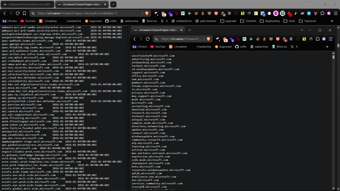The width and height of the screenshot is (340, 191).
Task: Open site settings icon in back window's address bar
Action: 33,13
